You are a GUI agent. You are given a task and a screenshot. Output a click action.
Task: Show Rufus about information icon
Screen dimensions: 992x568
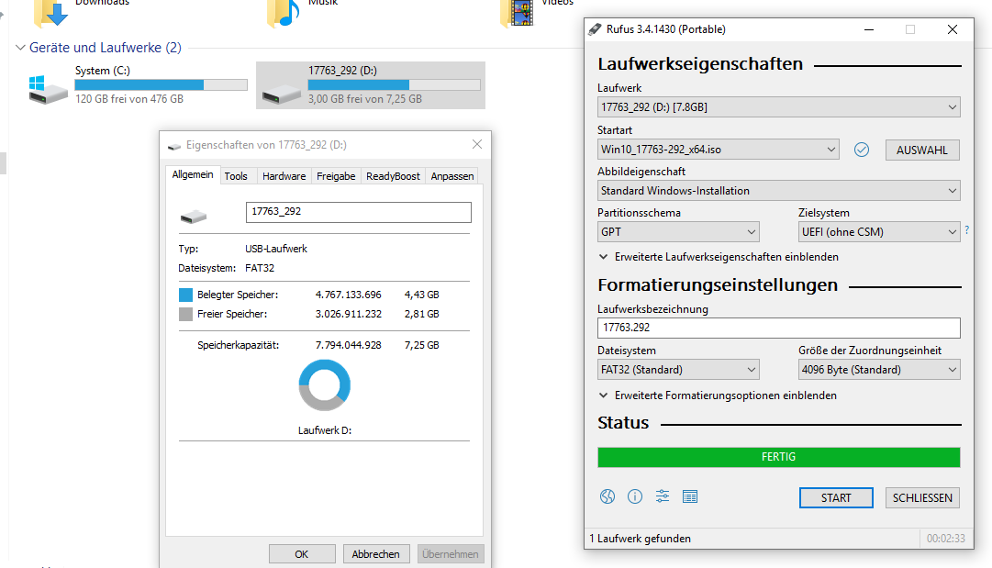point(634,496)
